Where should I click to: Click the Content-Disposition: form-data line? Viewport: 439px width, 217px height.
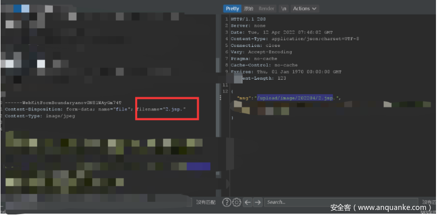coord(95,109)
